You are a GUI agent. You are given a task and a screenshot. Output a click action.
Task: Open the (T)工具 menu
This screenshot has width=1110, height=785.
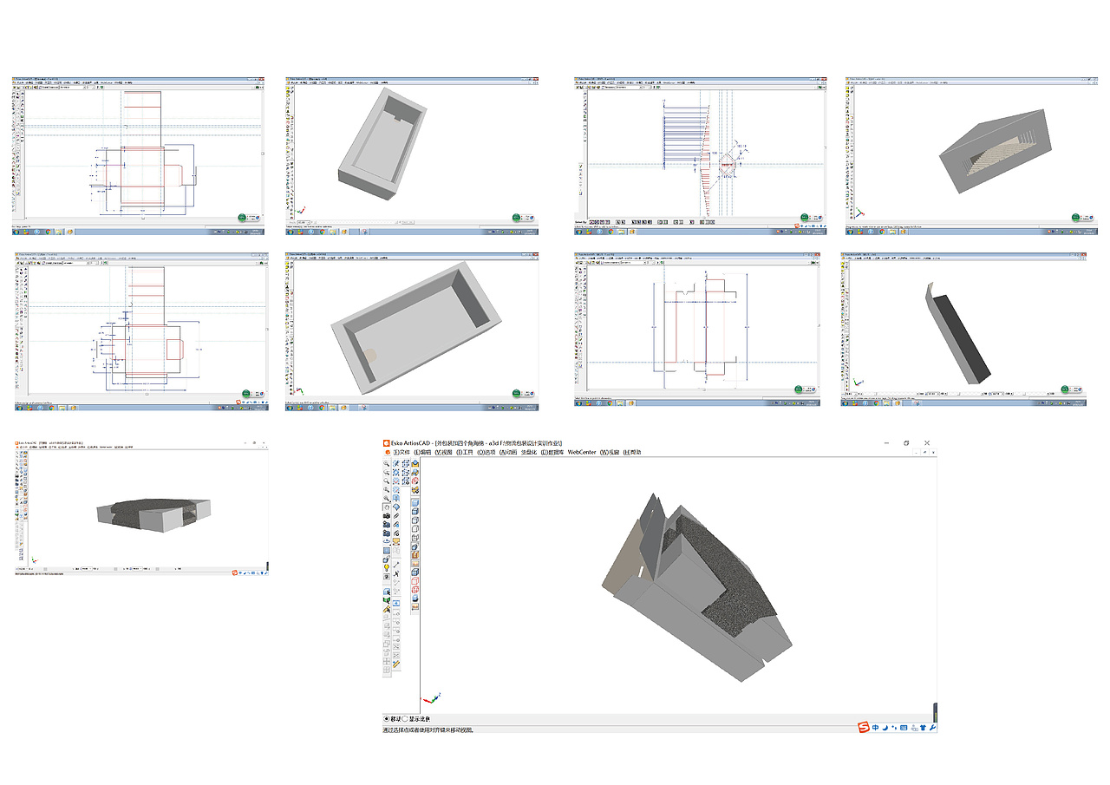pos(465,452)
